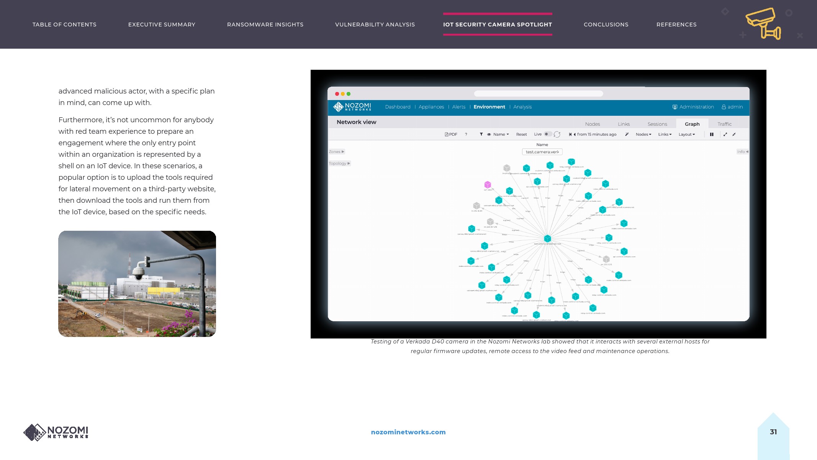Click the Reset button

click(521, 135)
